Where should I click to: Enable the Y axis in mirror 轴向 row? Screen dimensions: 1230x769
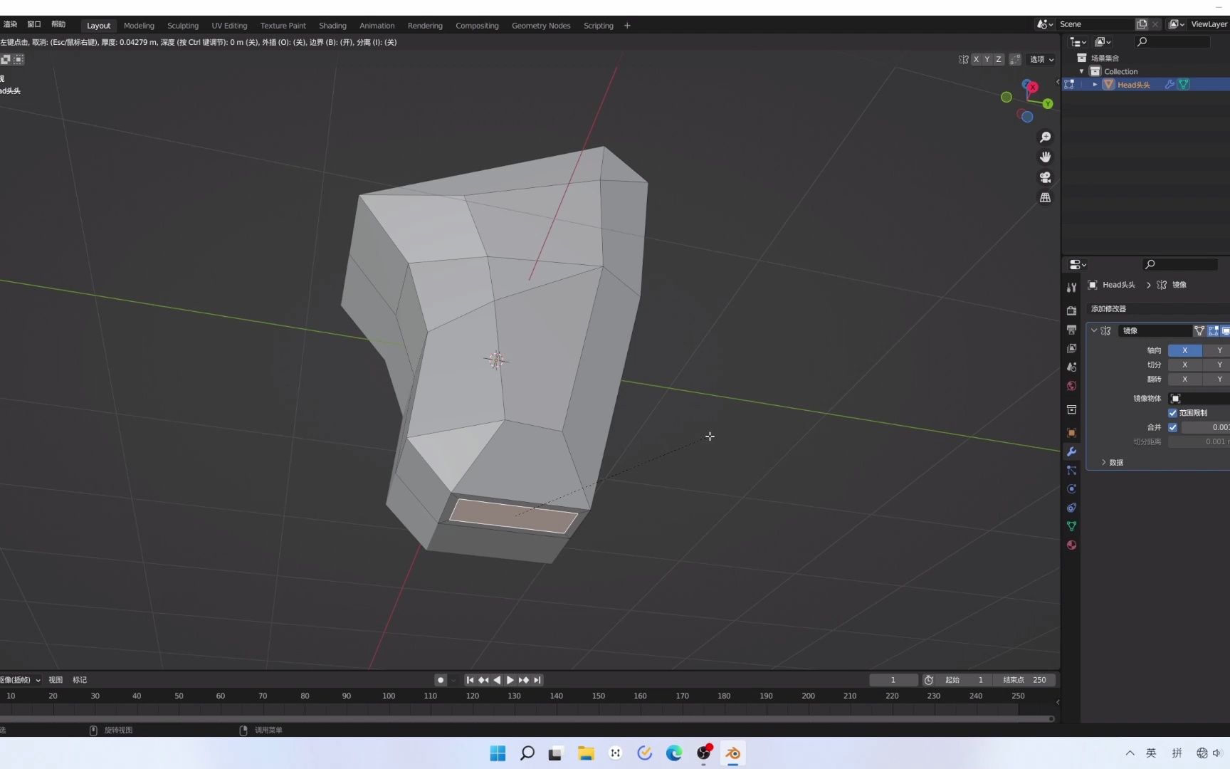[x=1219, y=350]
